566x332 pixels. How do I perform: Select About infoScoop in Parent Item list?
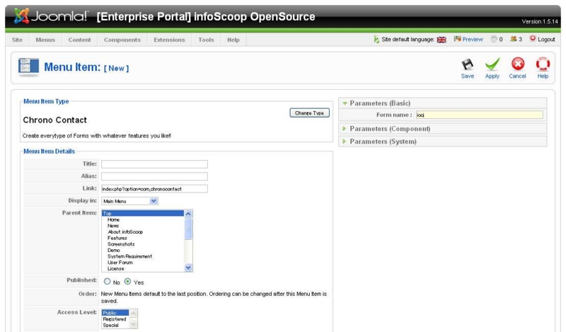tap(143, 232)
